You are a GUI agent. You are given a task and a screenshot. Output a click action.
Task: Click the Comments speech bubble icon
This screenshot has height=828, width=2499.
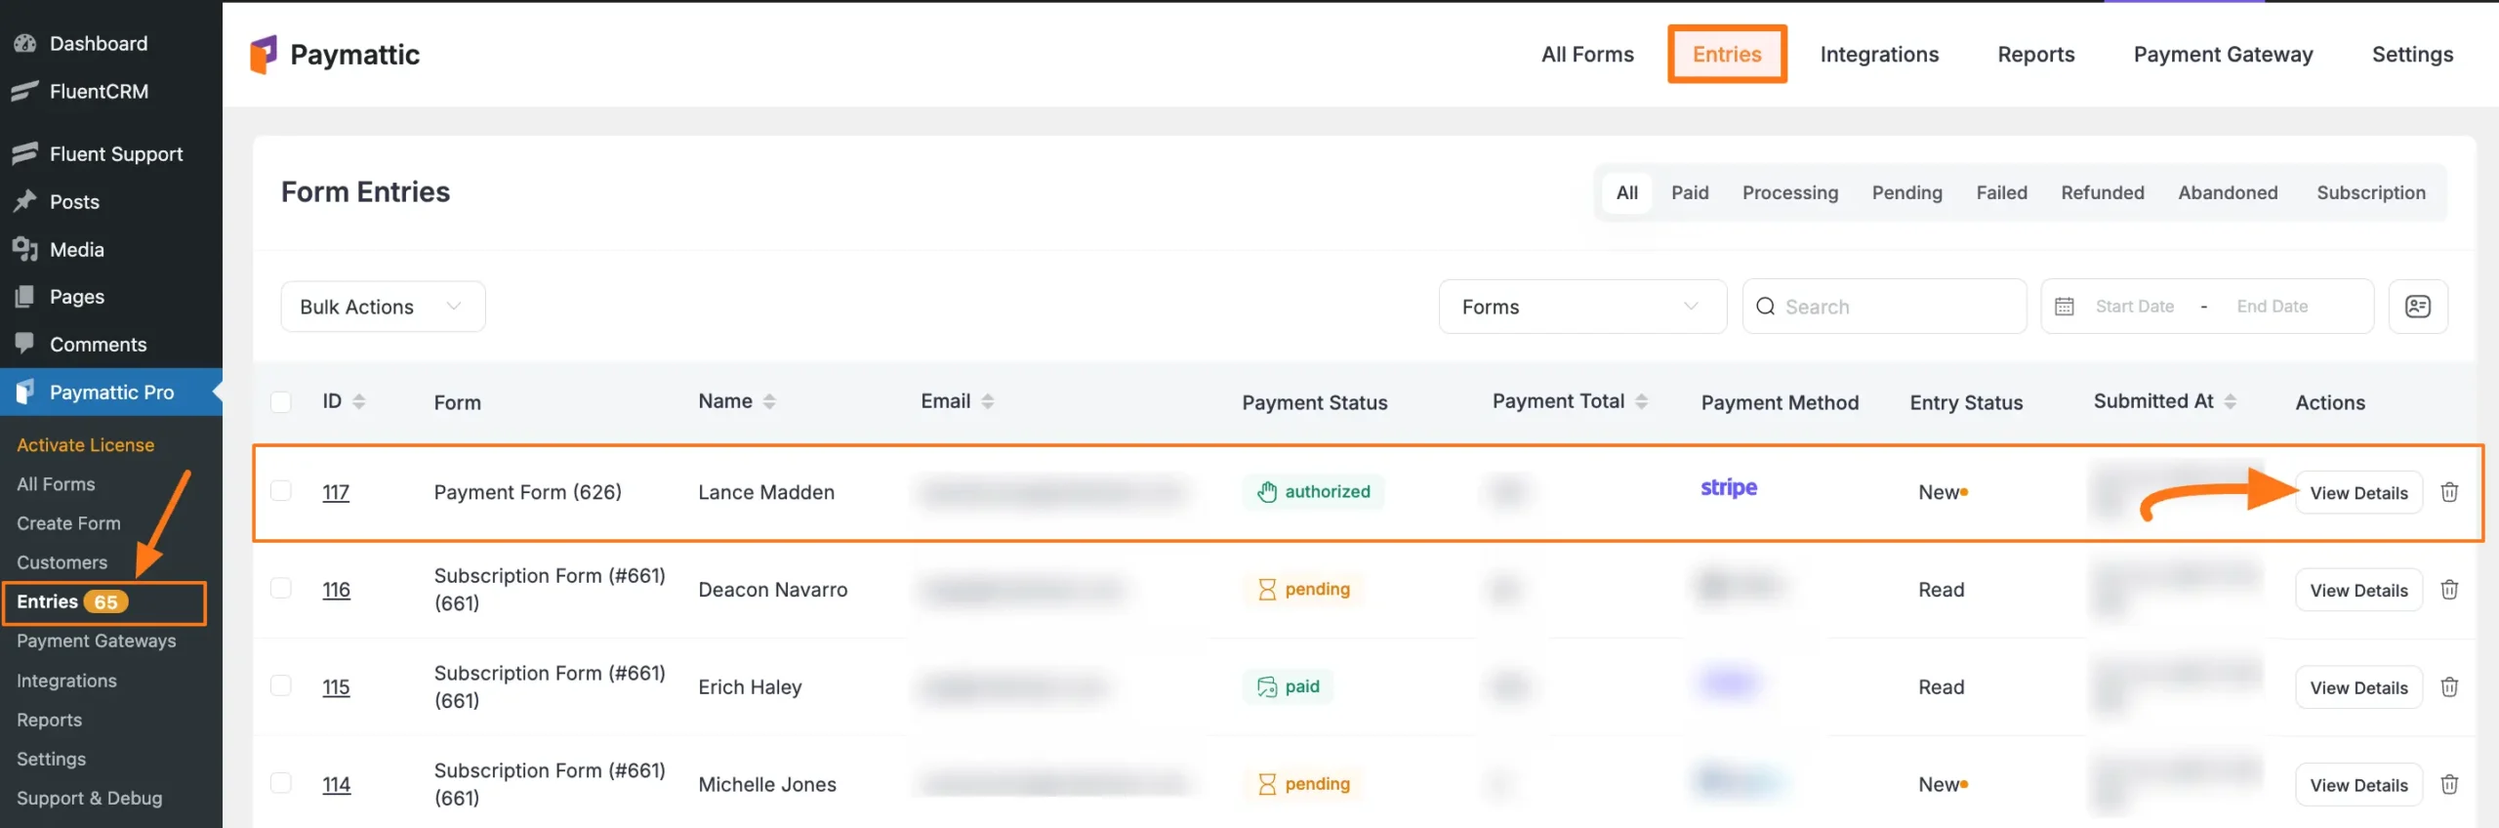point(23,344)
